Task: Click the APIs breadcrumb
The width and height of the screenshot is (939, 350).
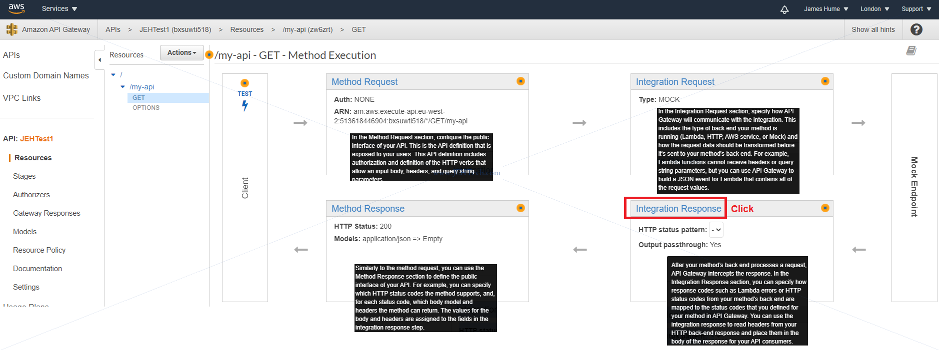Action: [x=113, y=29]
